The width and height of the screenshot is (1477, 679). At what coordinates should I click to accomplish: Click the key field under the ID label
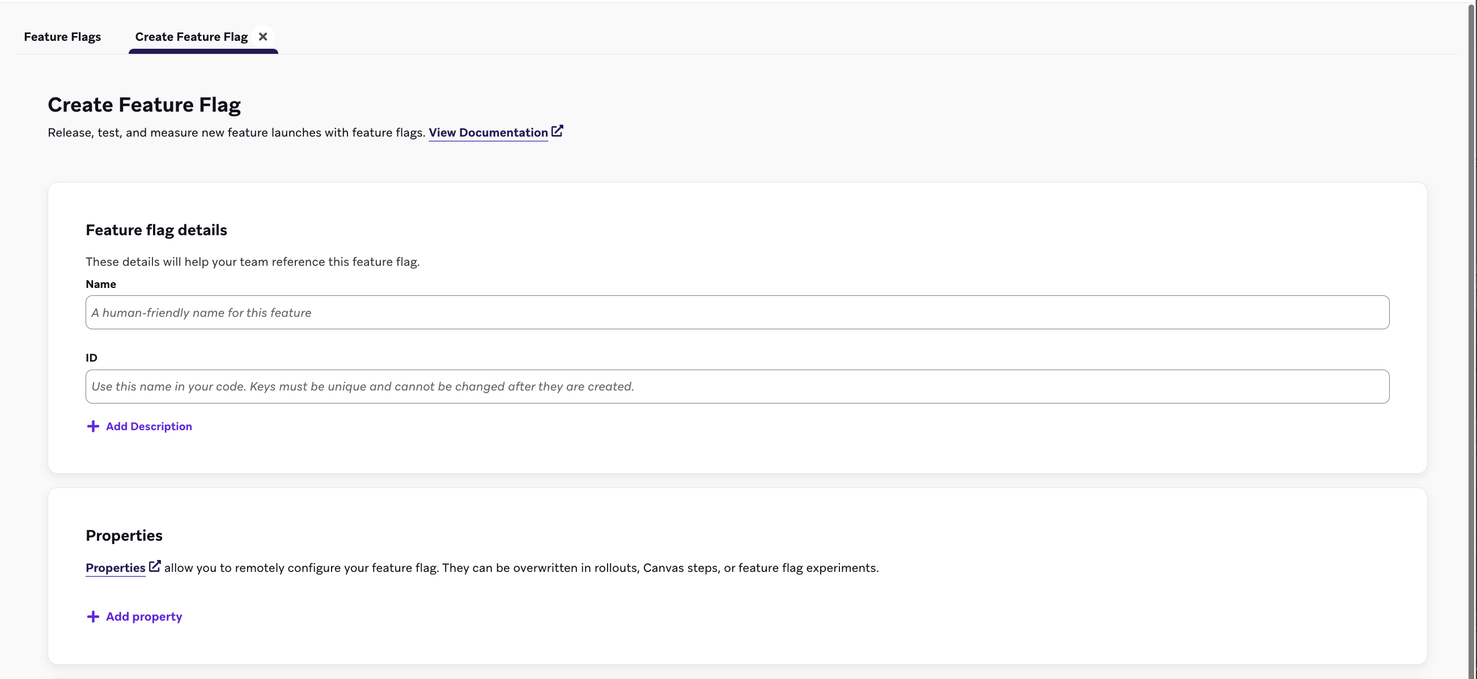point(737,386)
